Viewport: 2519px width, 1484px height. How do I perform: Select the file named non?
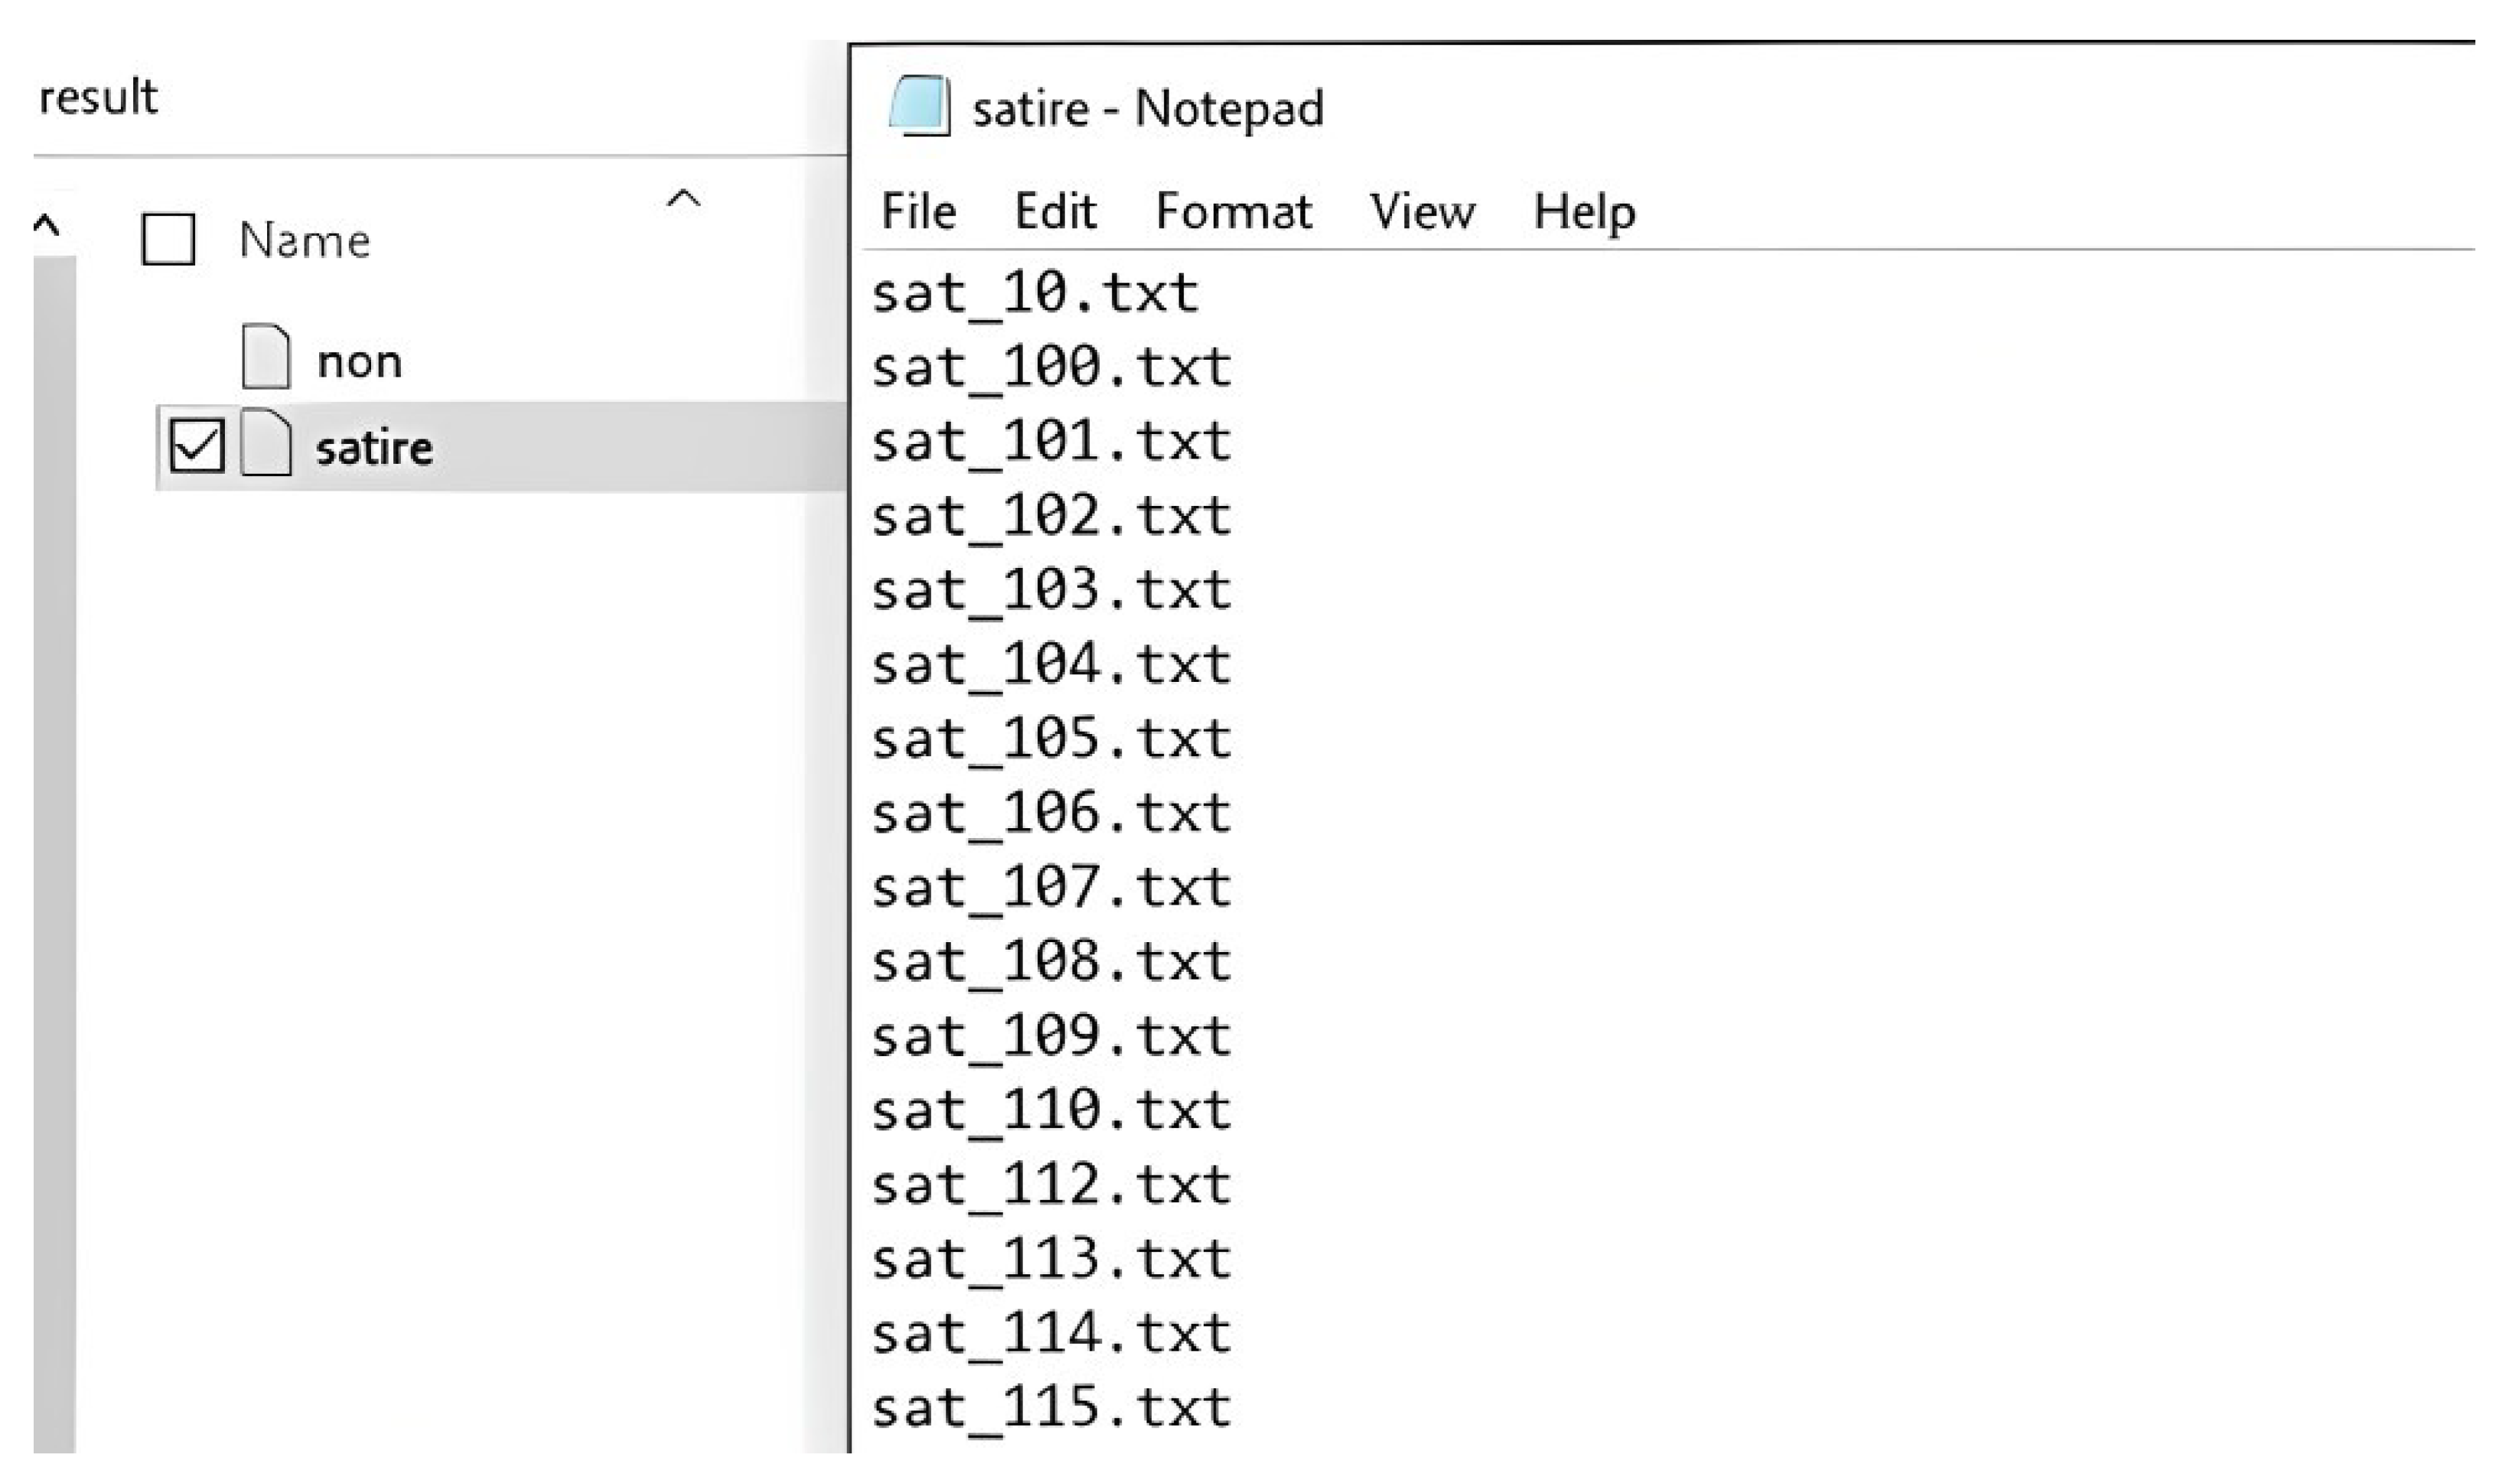tap(359, 361)
